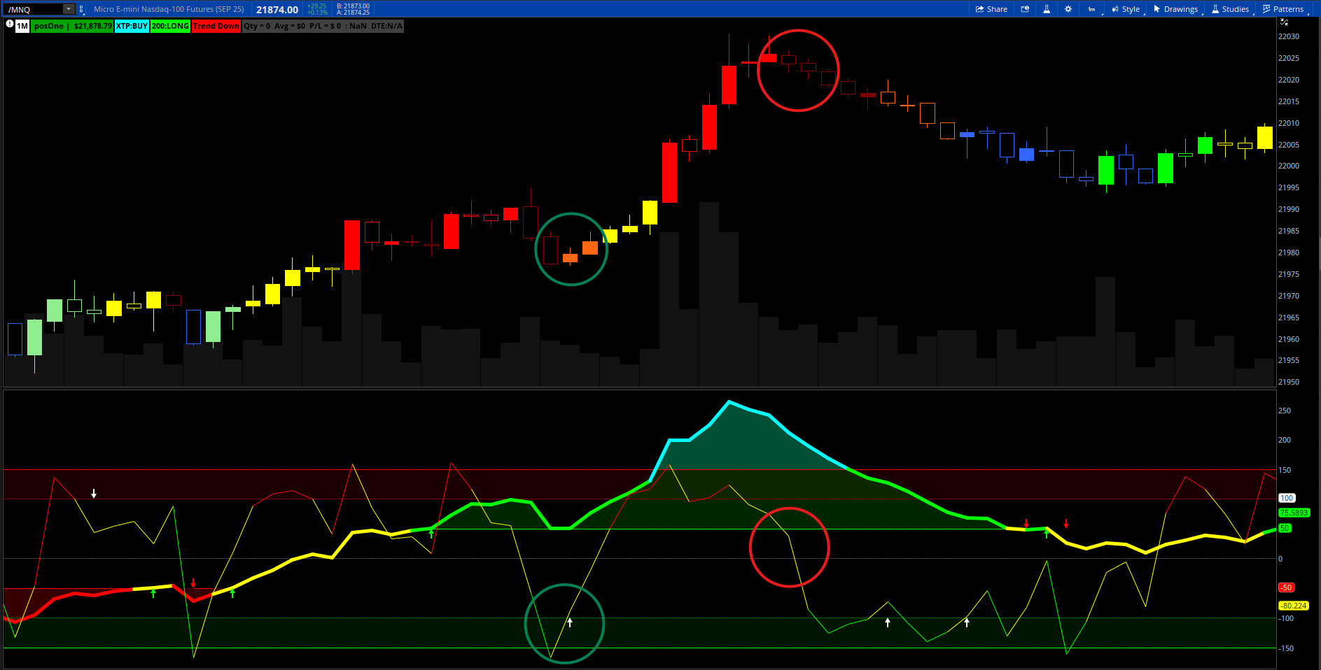Screen dimensions: 1321x670
Task: Click the Share chart button
Action: click(x=991, y=9)
